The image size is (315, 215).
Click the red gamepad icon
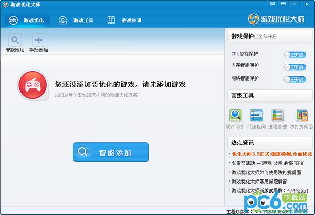click(x=33, y=85)
